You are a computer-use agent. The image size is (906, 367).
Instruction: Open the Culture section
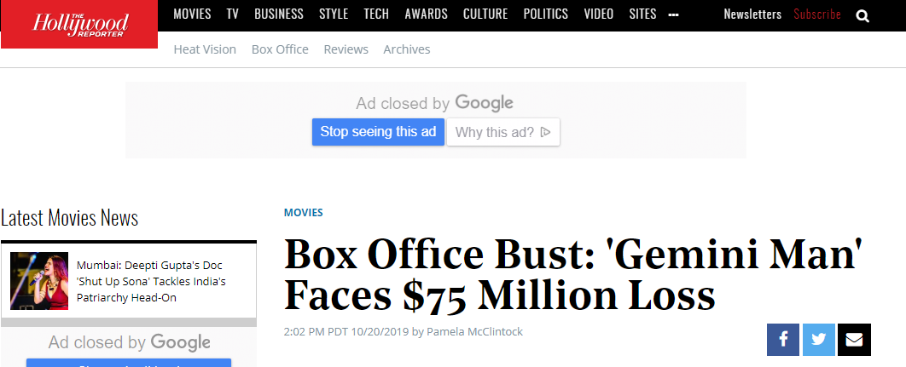point(486,14)
